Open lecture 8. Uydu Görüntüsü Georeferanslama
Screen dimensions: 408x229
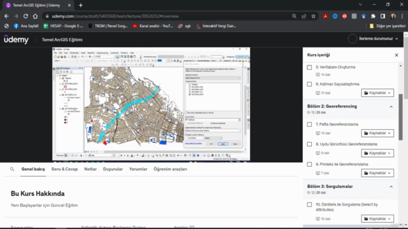346,144
